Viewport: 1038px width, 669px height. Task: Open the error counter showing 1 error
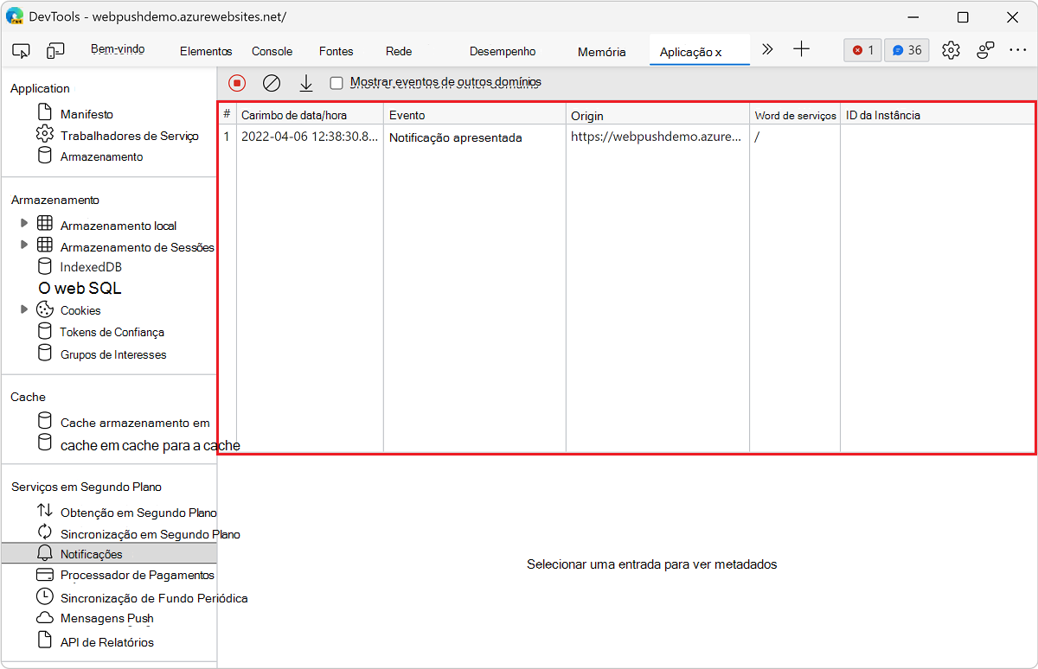point(862,49)
